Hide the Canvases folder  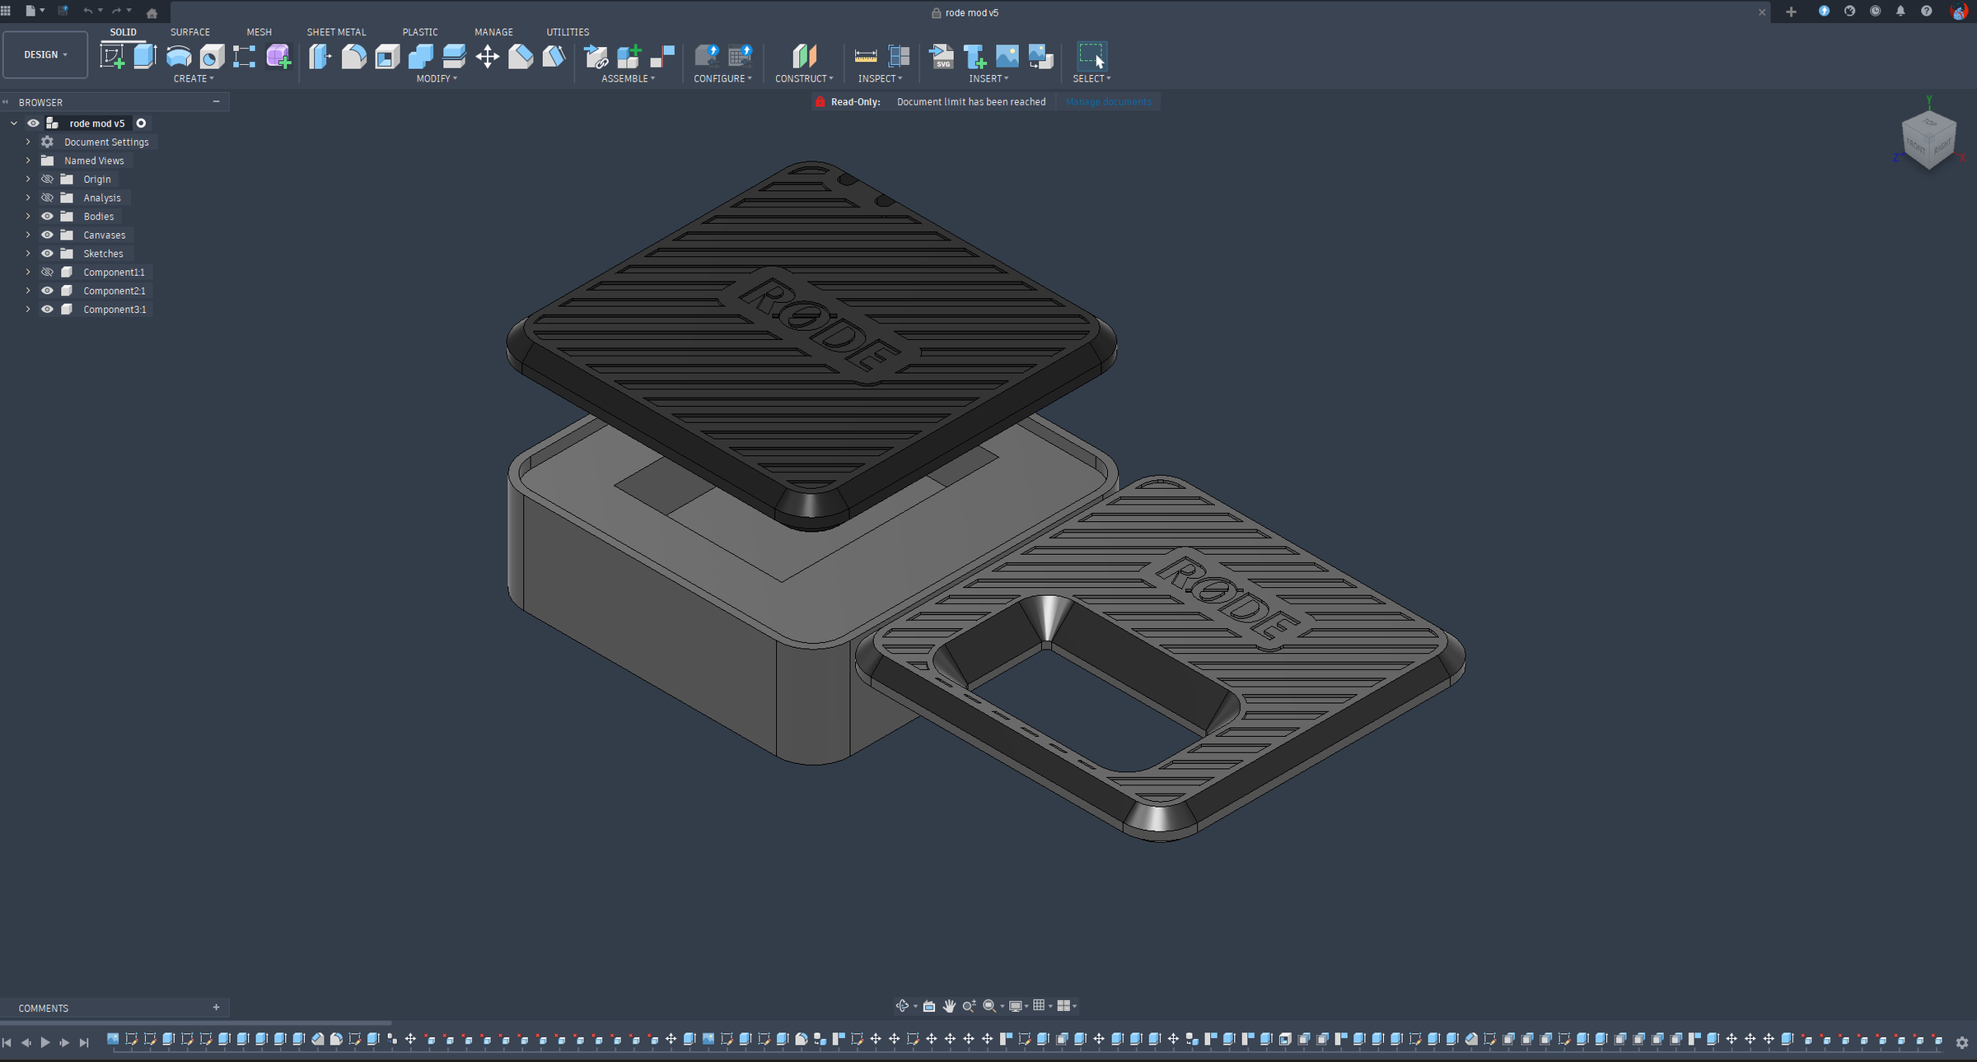tap(47, 235)
